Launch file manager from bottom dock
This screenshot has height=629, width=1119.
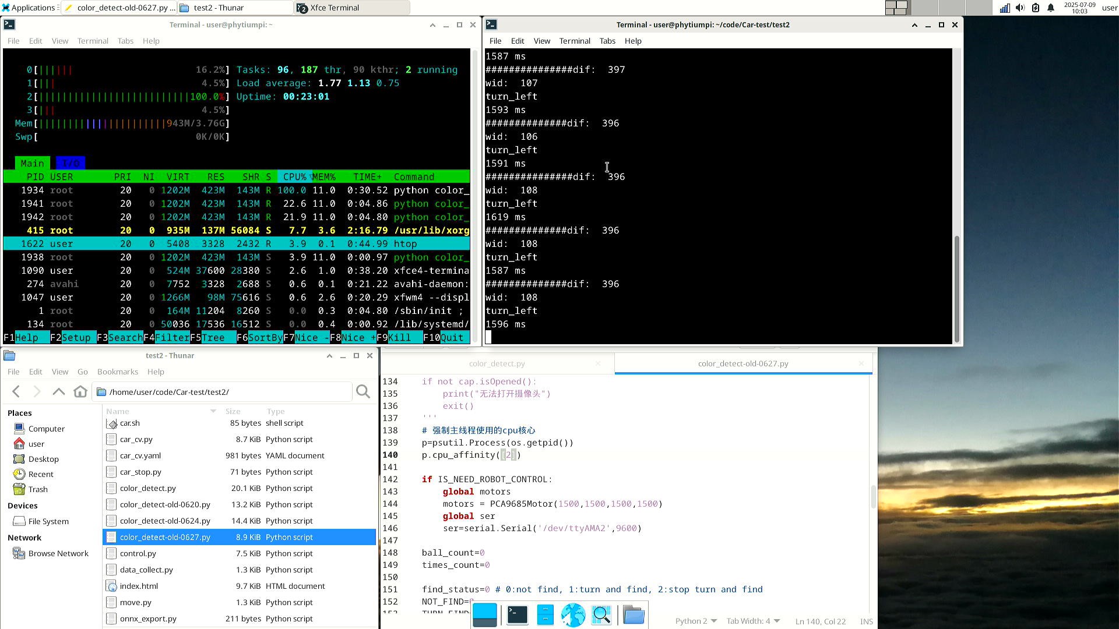click(545, 615)
